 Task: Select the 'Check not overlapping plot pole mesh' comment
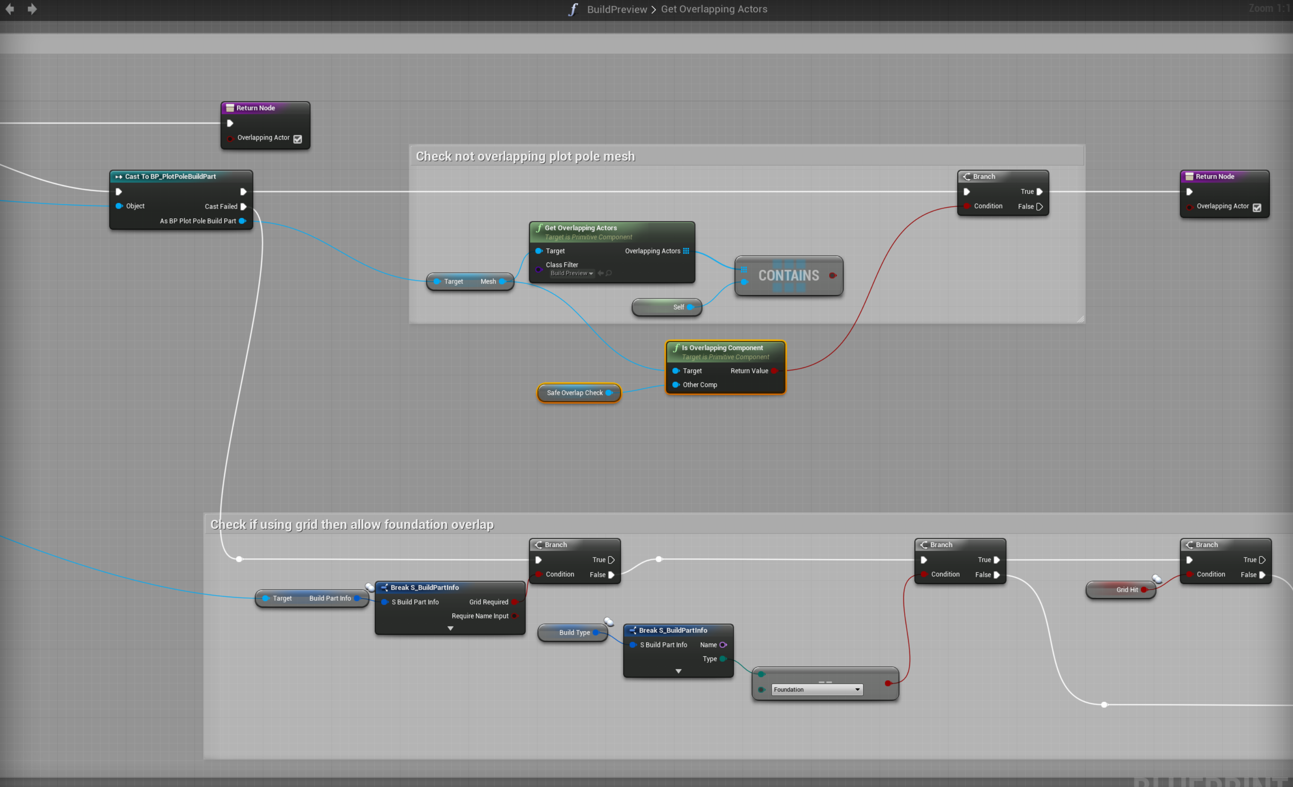pyautogui.click(x=525, y=156)
